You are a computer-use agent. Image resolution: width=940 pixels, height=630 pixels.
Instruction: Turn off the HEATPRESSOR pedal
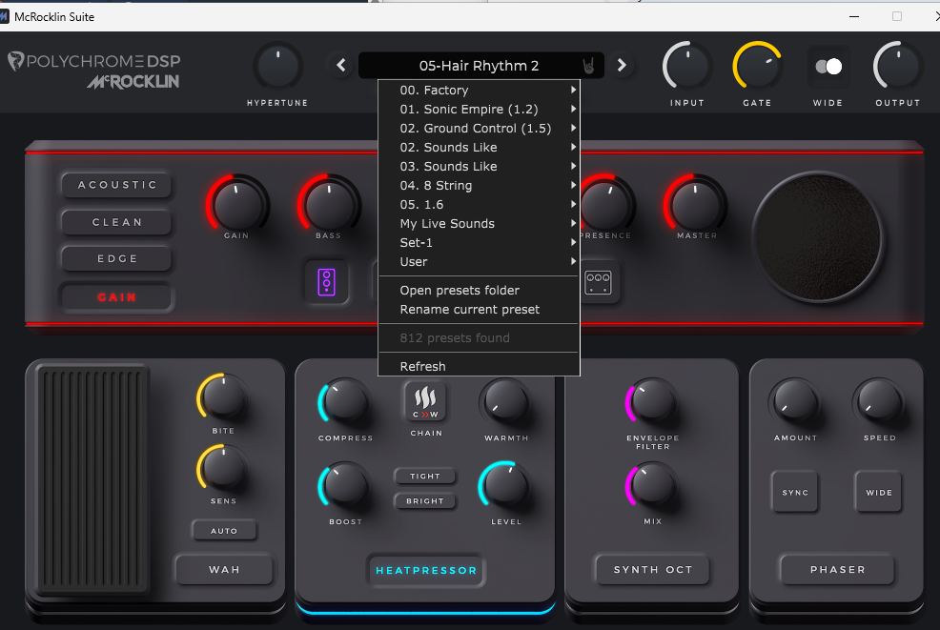[426, 570]
